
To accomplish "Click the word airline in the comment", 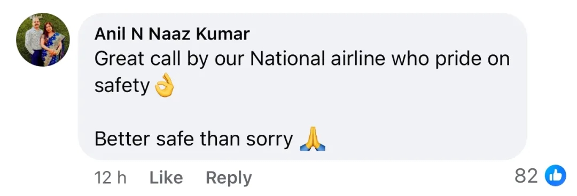I will tap(354, 60).
